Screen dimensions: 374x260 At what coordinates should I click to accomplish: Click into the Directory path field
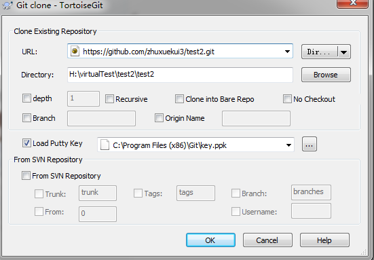(180, 75)
